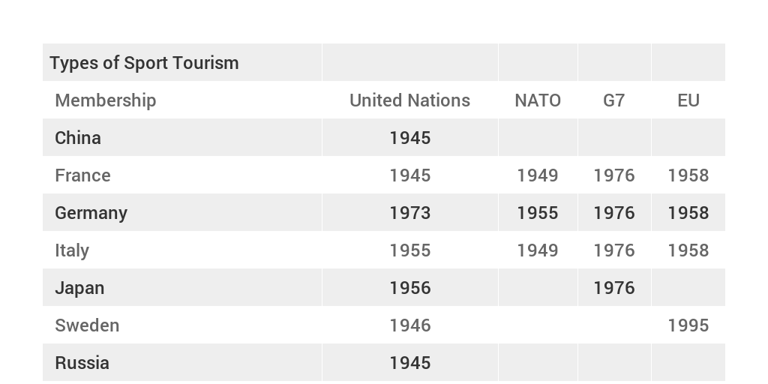768x384 pixels.
Task: Click Sweden's EU value 1995
Action: coord(688,325)
